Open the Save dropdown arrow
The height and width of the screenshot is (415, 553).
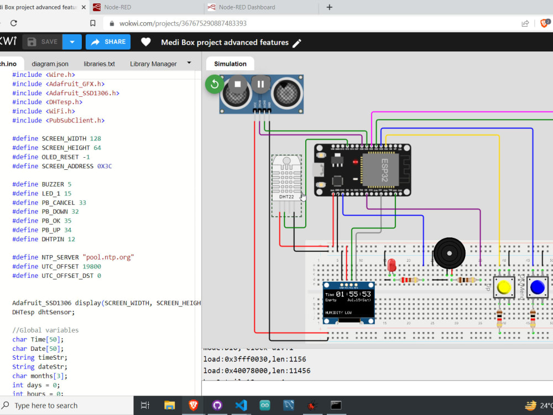[73, 41]
